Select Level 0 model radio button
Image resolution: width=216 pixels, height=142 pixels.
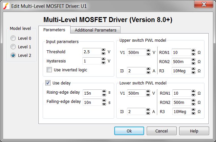pos(13,38)
